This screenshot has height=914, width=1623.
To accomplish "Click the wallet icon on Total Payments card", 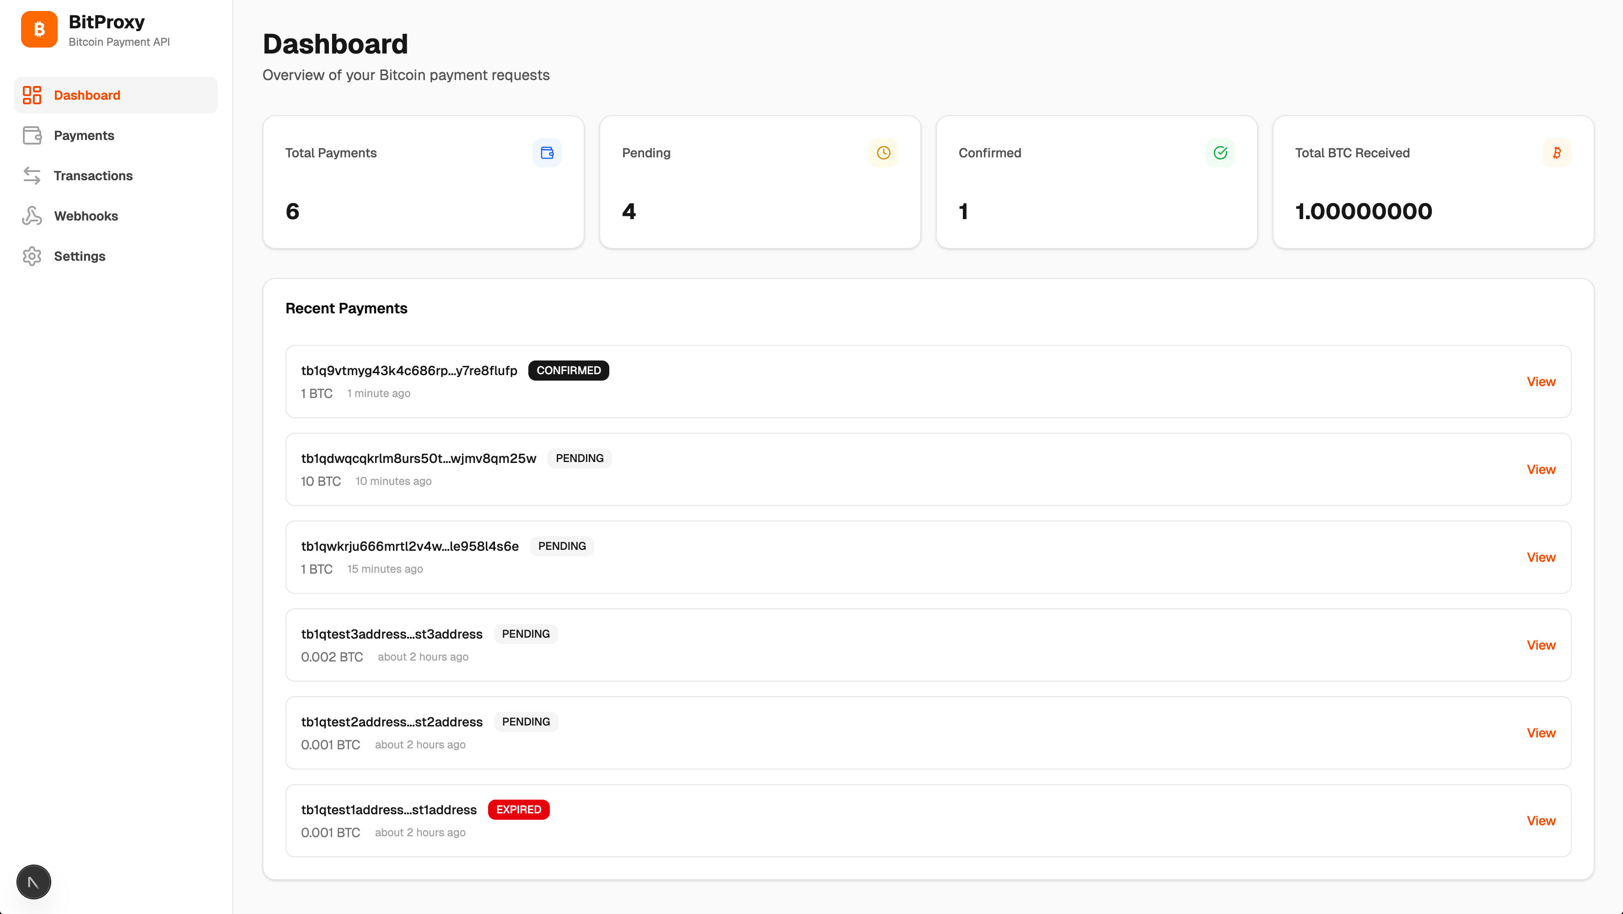I will tap(547, 153).
